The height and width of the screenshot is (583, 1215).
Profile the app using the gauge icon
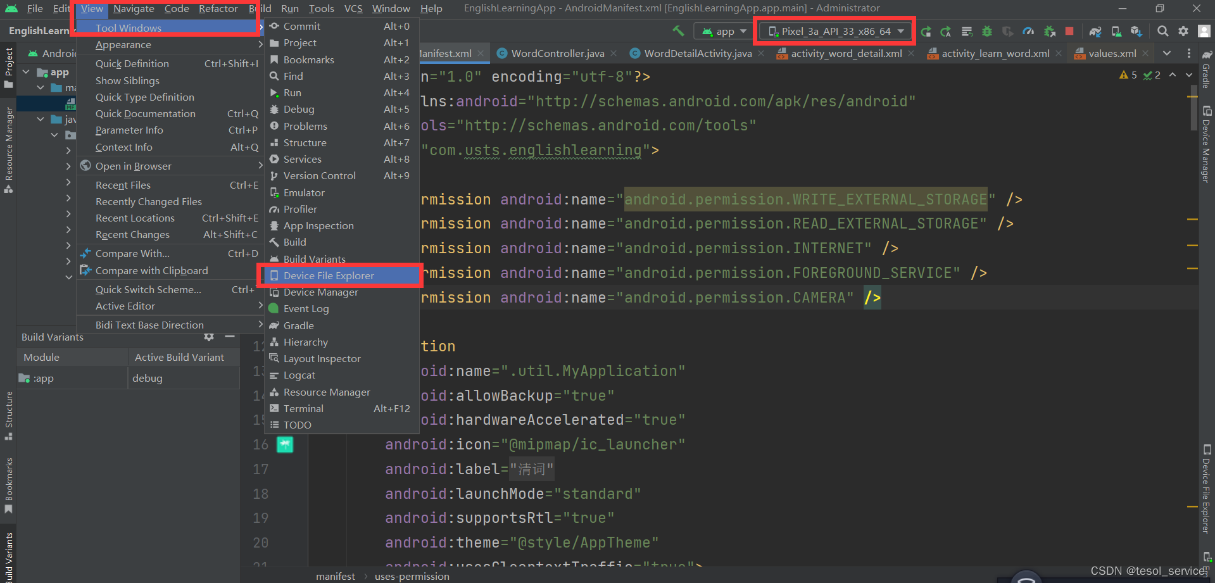[x=1029, y=30]
